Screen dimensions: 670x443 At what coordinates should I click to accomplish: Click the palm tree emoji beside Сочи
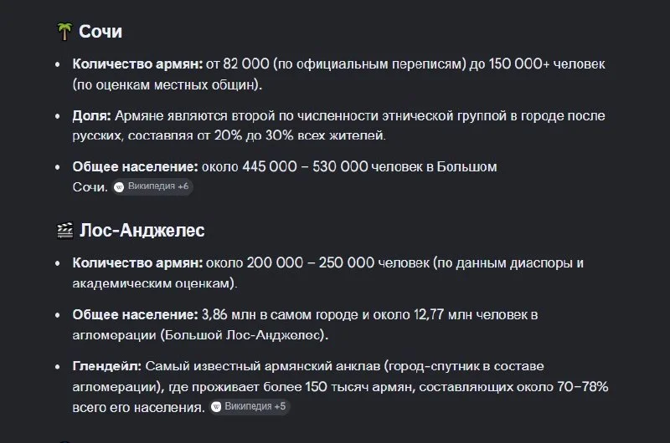point(64,32)
